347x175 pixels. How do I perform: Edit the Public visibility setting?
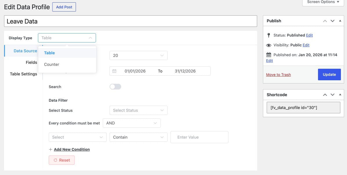[x=306, y=45]
